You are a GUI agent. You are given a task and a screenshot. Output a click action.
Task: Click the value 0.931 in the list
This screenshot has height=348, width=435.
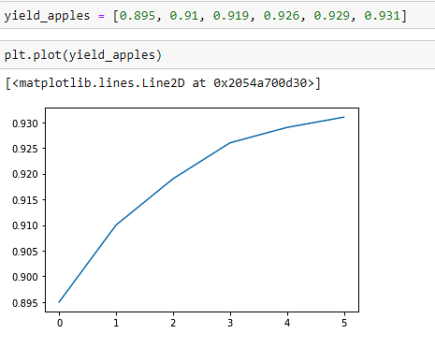382,16
